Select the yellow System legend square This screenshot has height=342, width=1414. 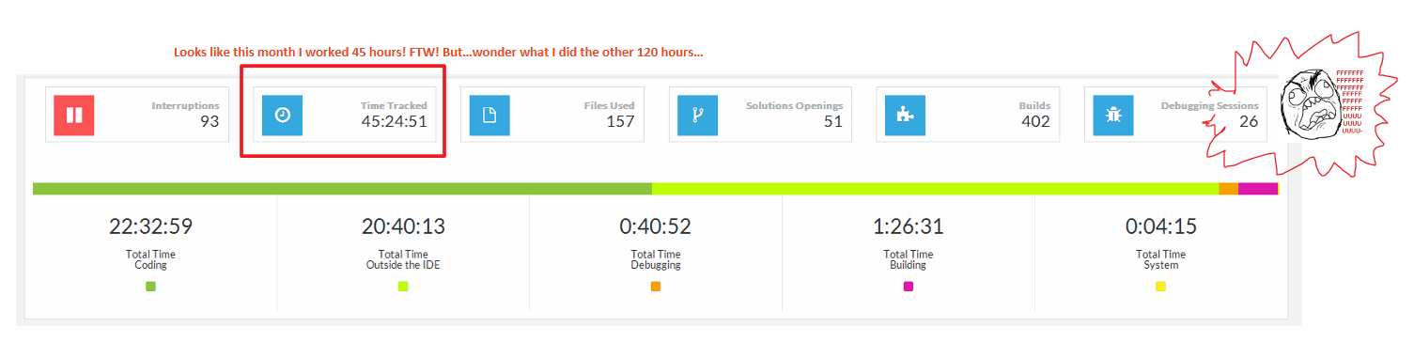[x=1161, y=286]
